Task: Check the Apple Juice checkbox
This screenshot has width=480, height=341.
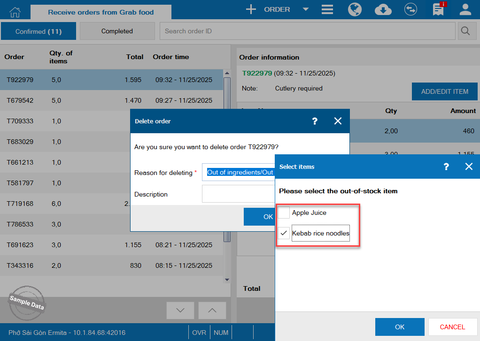Action: [x=284, y=212]
